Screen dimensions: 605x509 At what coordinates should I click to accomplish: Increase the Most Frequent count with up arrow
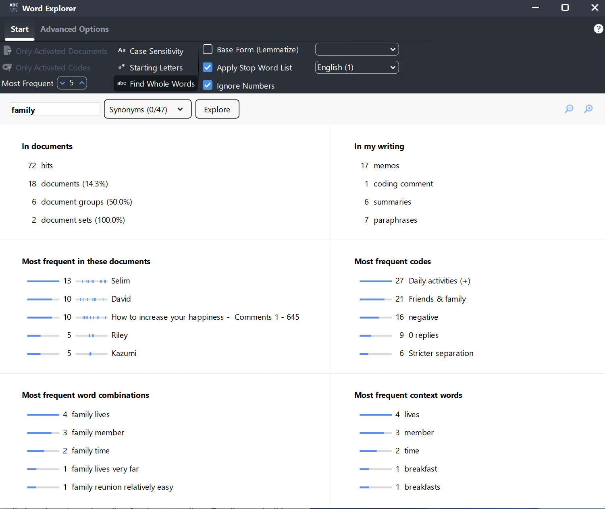pyautogui.click(x=82, y=83)
